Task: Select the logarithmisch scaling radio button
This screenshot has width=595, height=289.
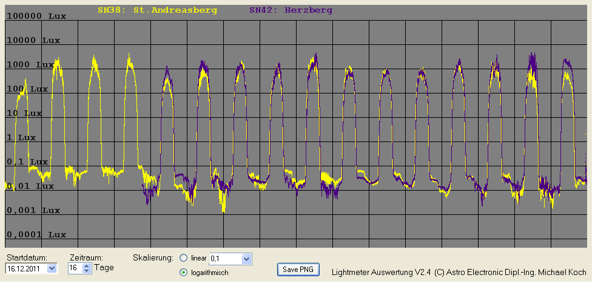Action: click(184, 273)
